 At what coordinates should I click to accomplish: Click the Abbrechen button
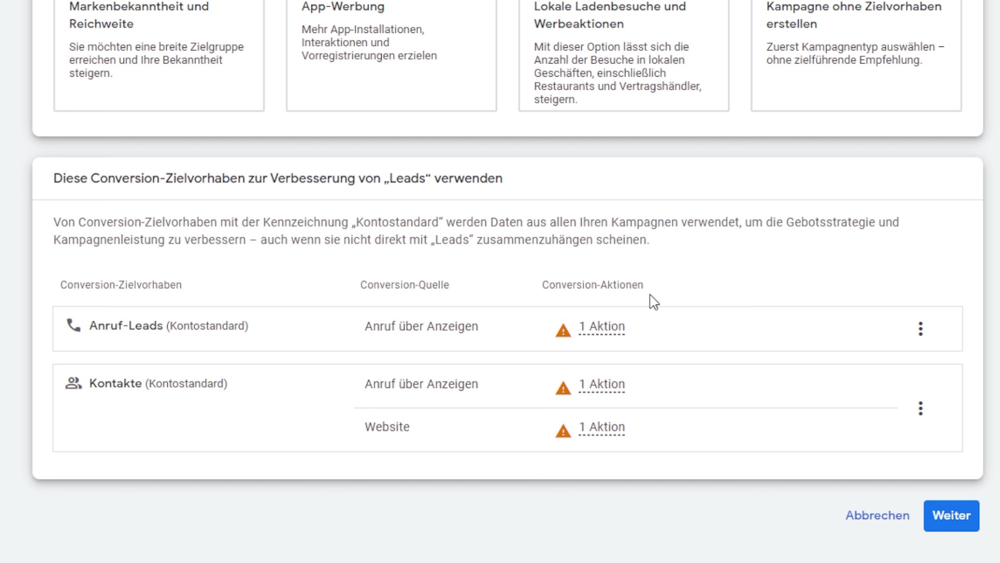pyautogui.click(x=877, y=516)
